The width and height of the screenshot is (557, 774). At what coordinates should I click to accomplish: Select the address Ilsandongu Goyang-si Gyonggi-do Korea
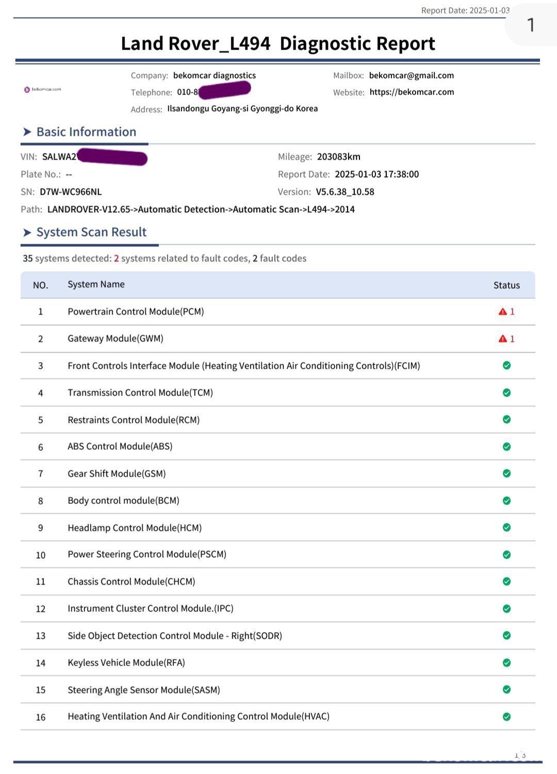[x=242, y=108]
